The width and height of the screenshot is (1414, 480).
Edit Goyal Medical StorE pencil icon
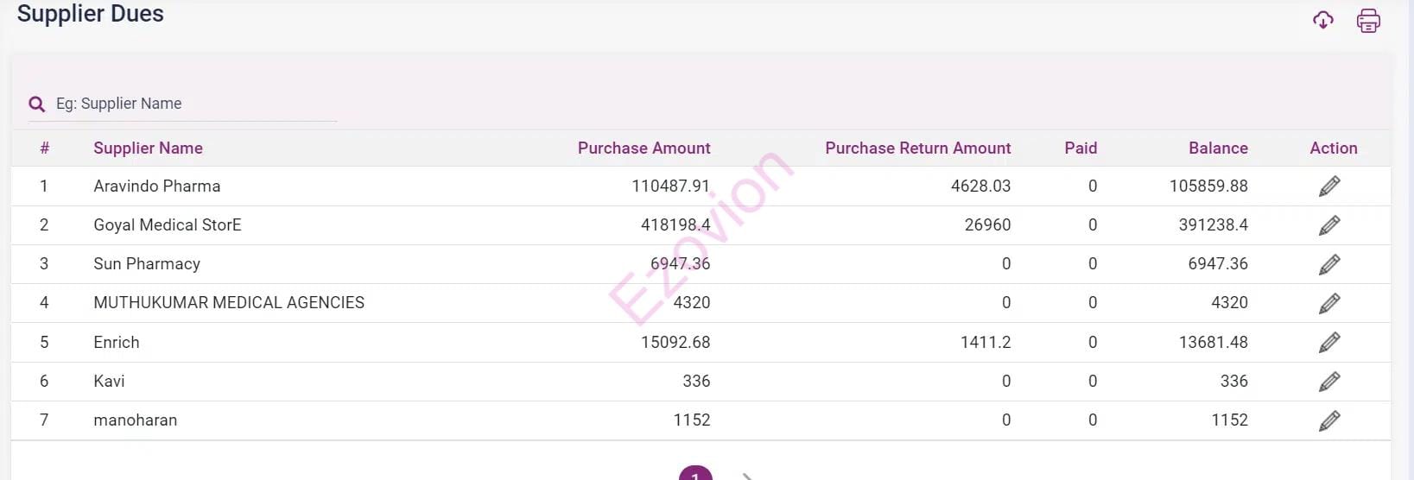[x=1329, y=225]
